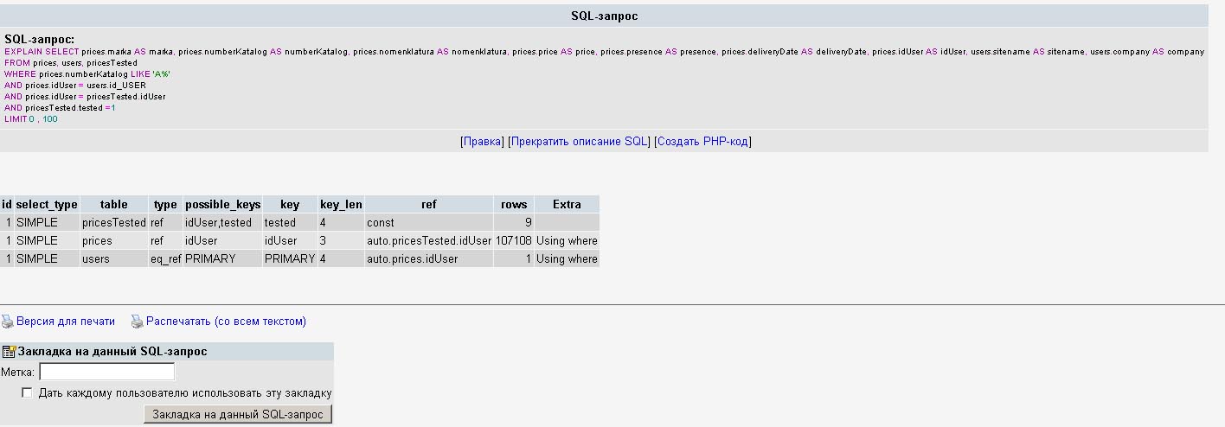The width and height of the screenshot is (1225, 427).
Task: Click the eq_ref type cell
Action: coord(165,259)
